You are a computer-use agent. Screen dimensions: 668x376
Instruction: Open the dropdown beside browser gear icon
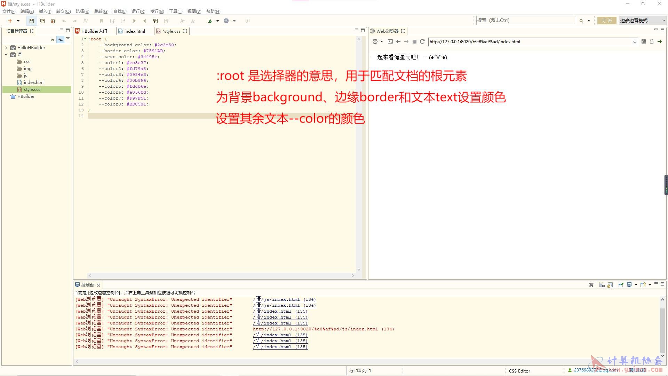pos(382,41)
